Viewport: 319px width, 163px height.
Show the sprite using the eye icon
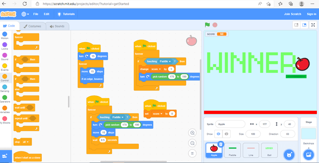tap(219, 134)
